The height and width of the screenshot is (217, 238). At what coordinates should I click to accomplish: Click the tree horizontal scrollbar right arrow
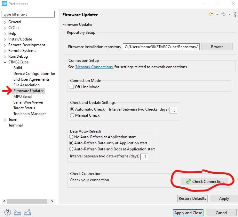[x=52, y=201]
